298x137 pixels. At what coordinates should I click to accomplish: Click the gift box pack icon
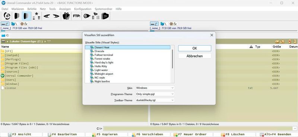click(x=66, y=16)
